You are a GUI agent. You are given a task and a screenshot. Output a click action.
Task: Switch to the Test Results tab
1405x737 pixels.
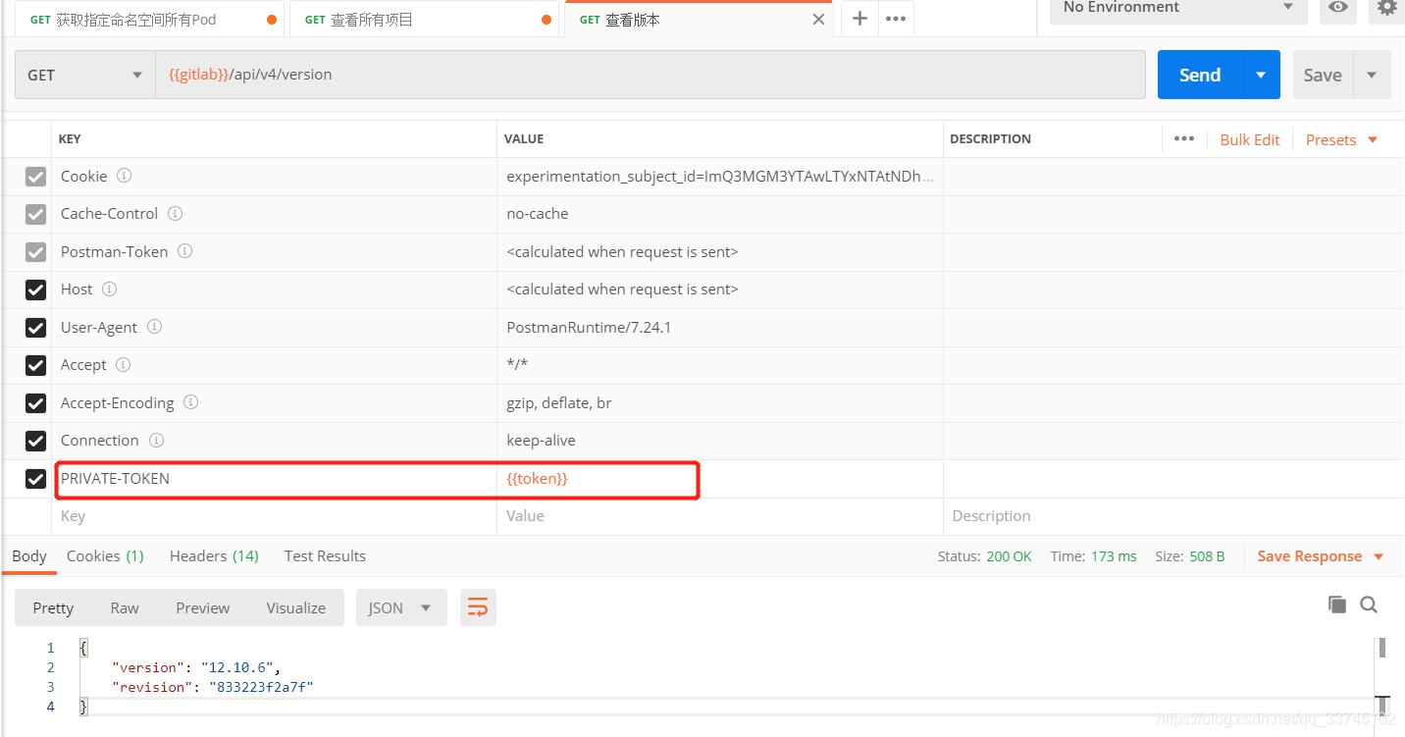pyautogui.click(x=324, y=555)
